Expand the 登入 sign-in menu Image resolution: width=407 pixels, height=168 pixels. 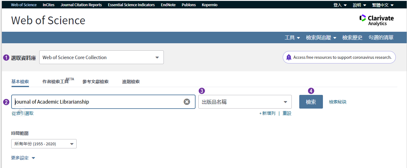click(x=340, y=5)
